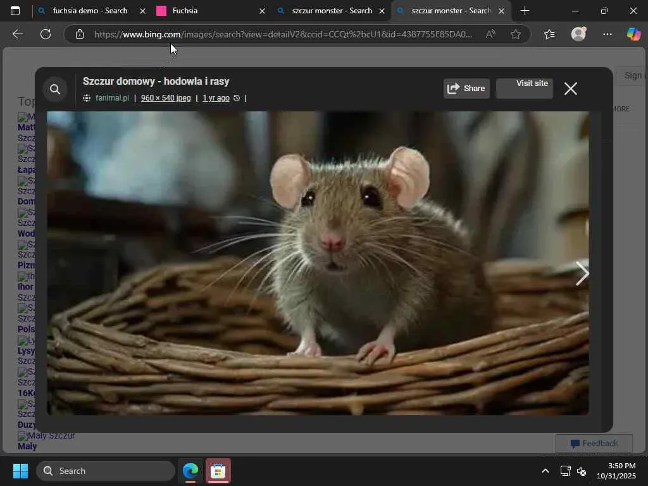Click the Share button
648x486 pixels.
[466, 89]
